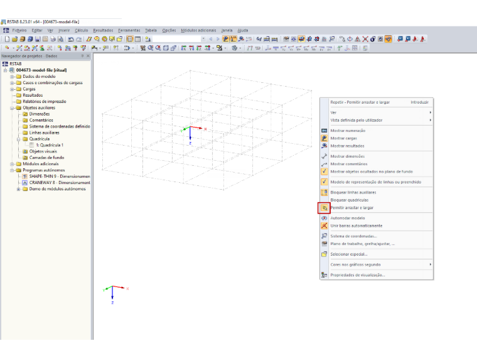Open the Ver submenu in context menu
477x358 pixels.
point(377,112)
